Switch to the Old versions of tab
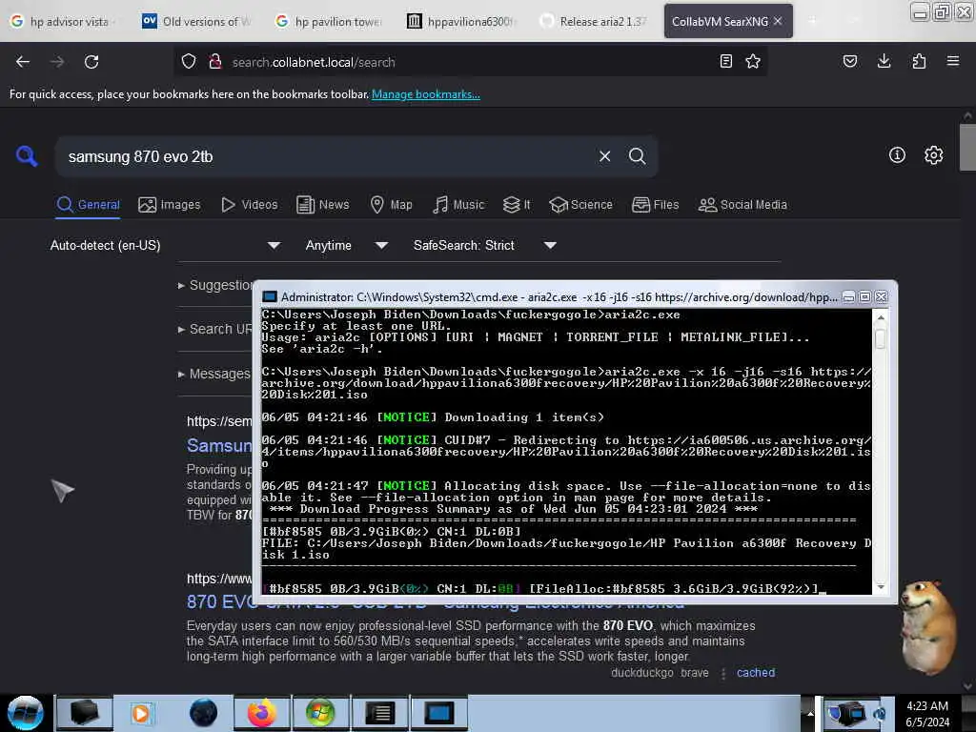This screenshot has height=732, width=976. [198, 22]
